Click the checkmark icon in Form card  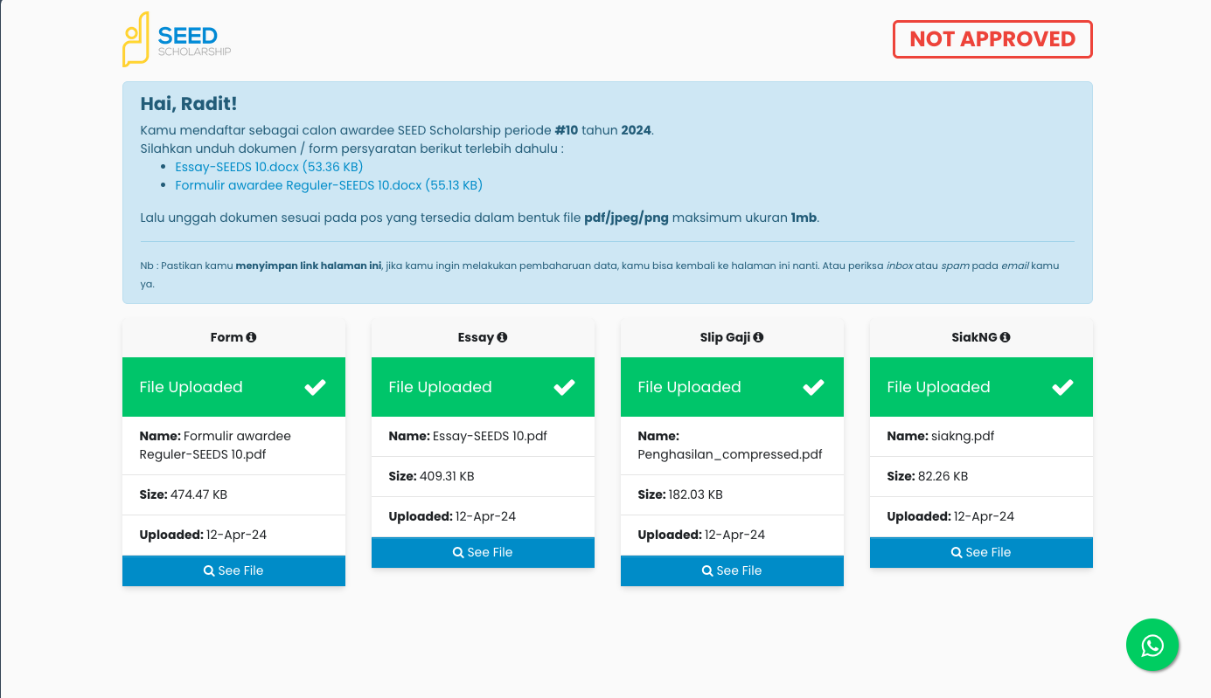(x=315, y=387)
